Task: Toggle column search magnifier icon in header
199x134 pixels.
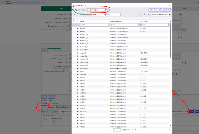Action: tap(77, 21)
